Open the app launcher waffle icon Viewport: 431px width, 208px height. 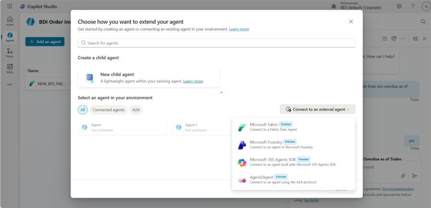(x=10, y=6)
